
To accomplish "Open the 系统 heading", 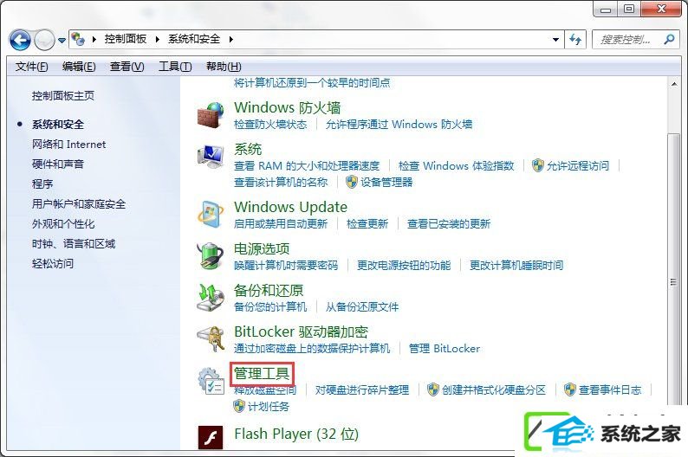I will pos(248,150).
